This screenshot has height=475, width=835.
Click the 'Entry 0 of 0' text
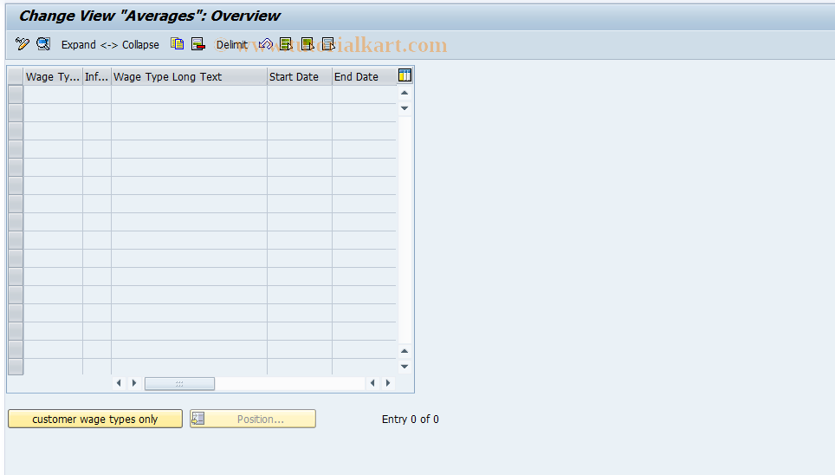coord(410,419)
